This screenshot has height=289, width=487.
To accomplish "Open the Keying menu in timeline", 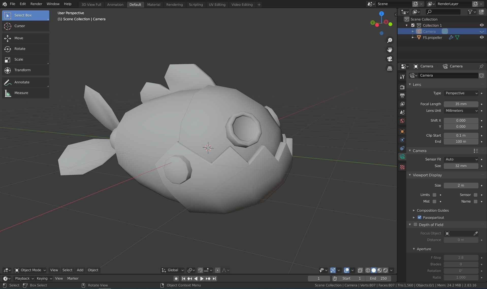I will (x=44, y=279).
